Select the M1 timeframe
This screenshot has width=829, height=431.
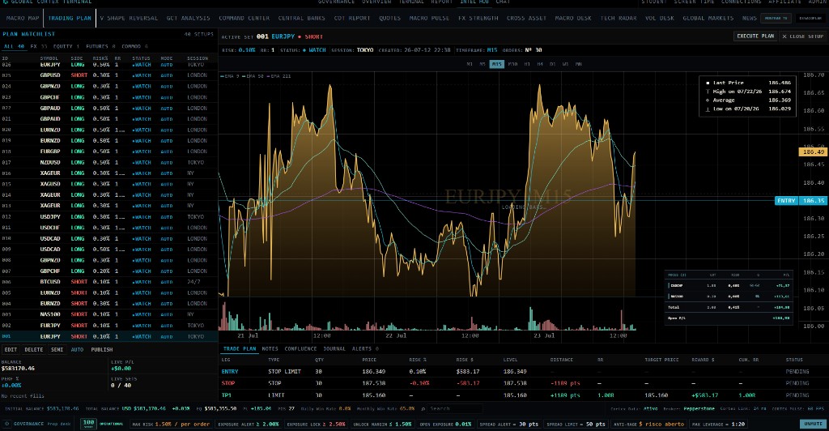[470, 64]
